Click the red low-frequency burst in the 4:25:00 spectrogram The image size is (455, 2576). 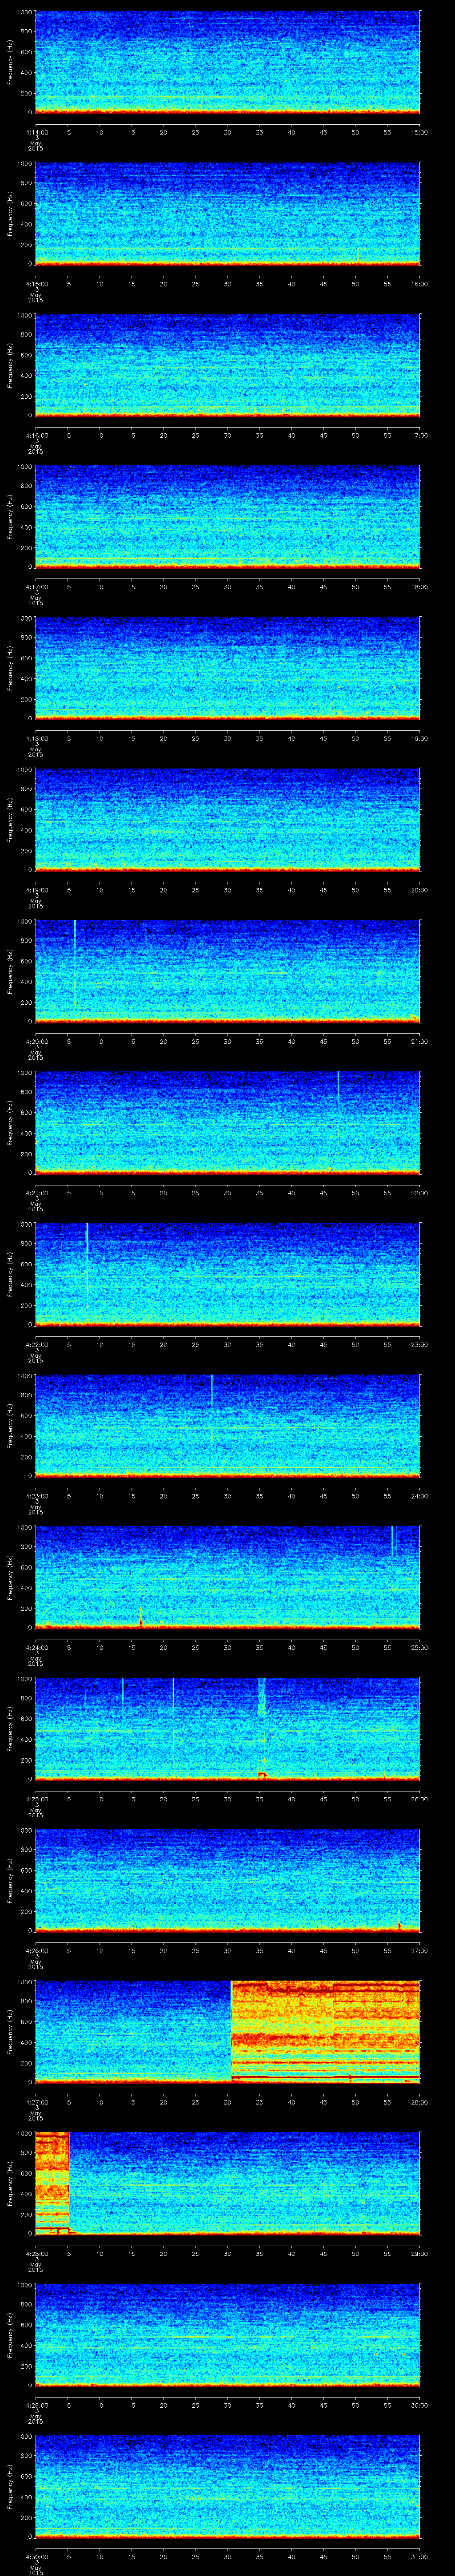coord(262,1775)
